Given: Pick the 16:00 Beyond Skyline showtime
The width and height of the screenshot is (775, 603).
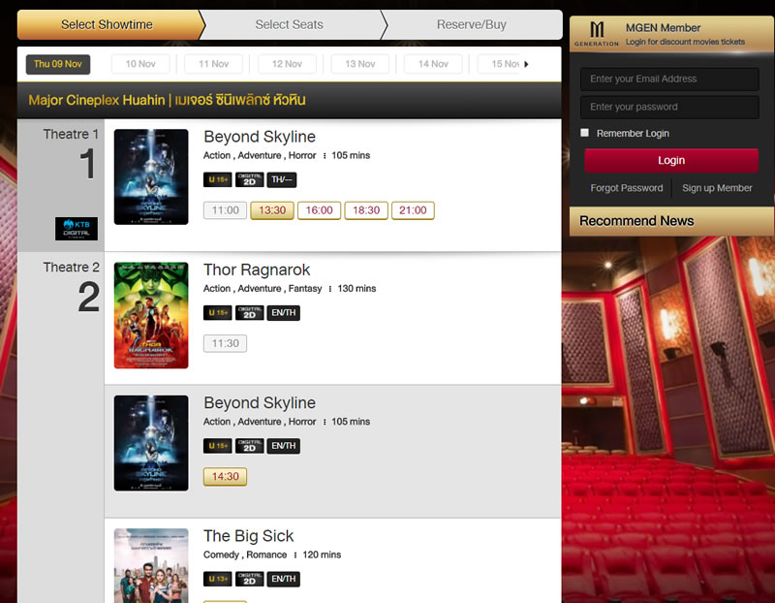Looking at the screenshot, I should click(x=320, y=210).
